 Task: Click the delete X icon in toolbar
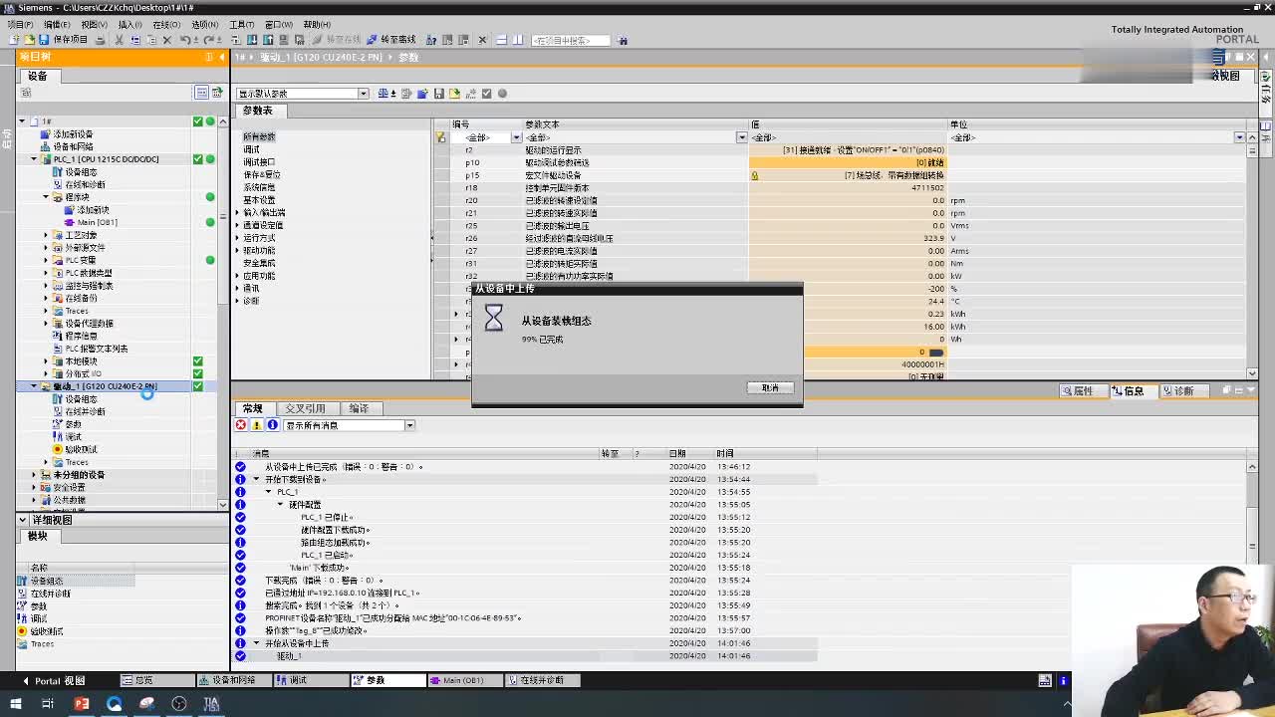[166, 40]
